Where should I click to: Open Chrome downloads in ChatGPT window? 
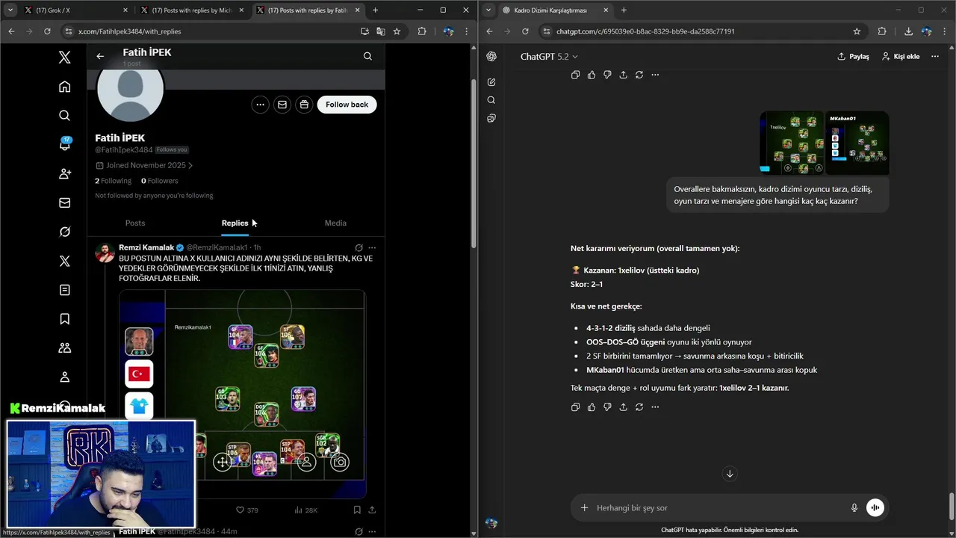[x=908, y=31]
